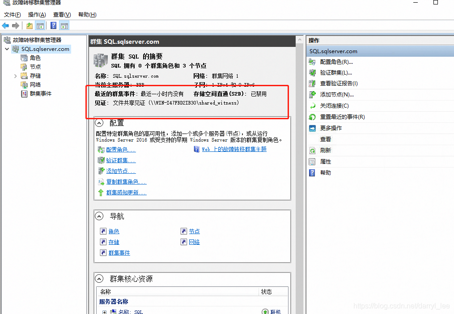Open the 群集感知更新... link
This screenshot has width=454, height=314.
126,192
